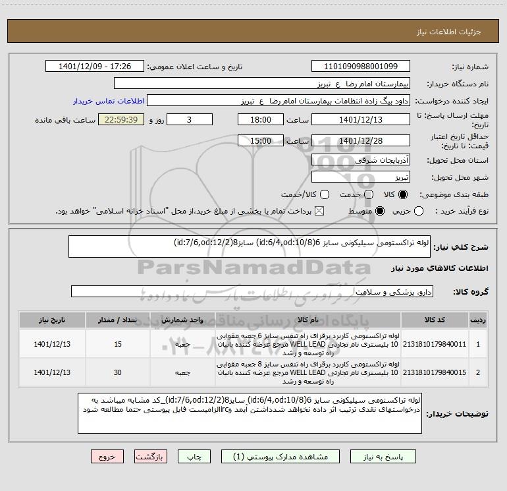Click product code 2131810179840015
The height and width of the screenshot is (491, 507).
click(435, 372)
